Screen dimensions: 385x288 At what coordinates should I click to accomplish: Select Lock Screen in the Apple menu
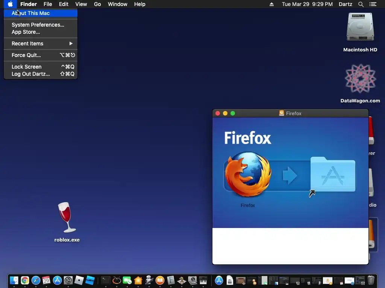[x=41, y=67]
